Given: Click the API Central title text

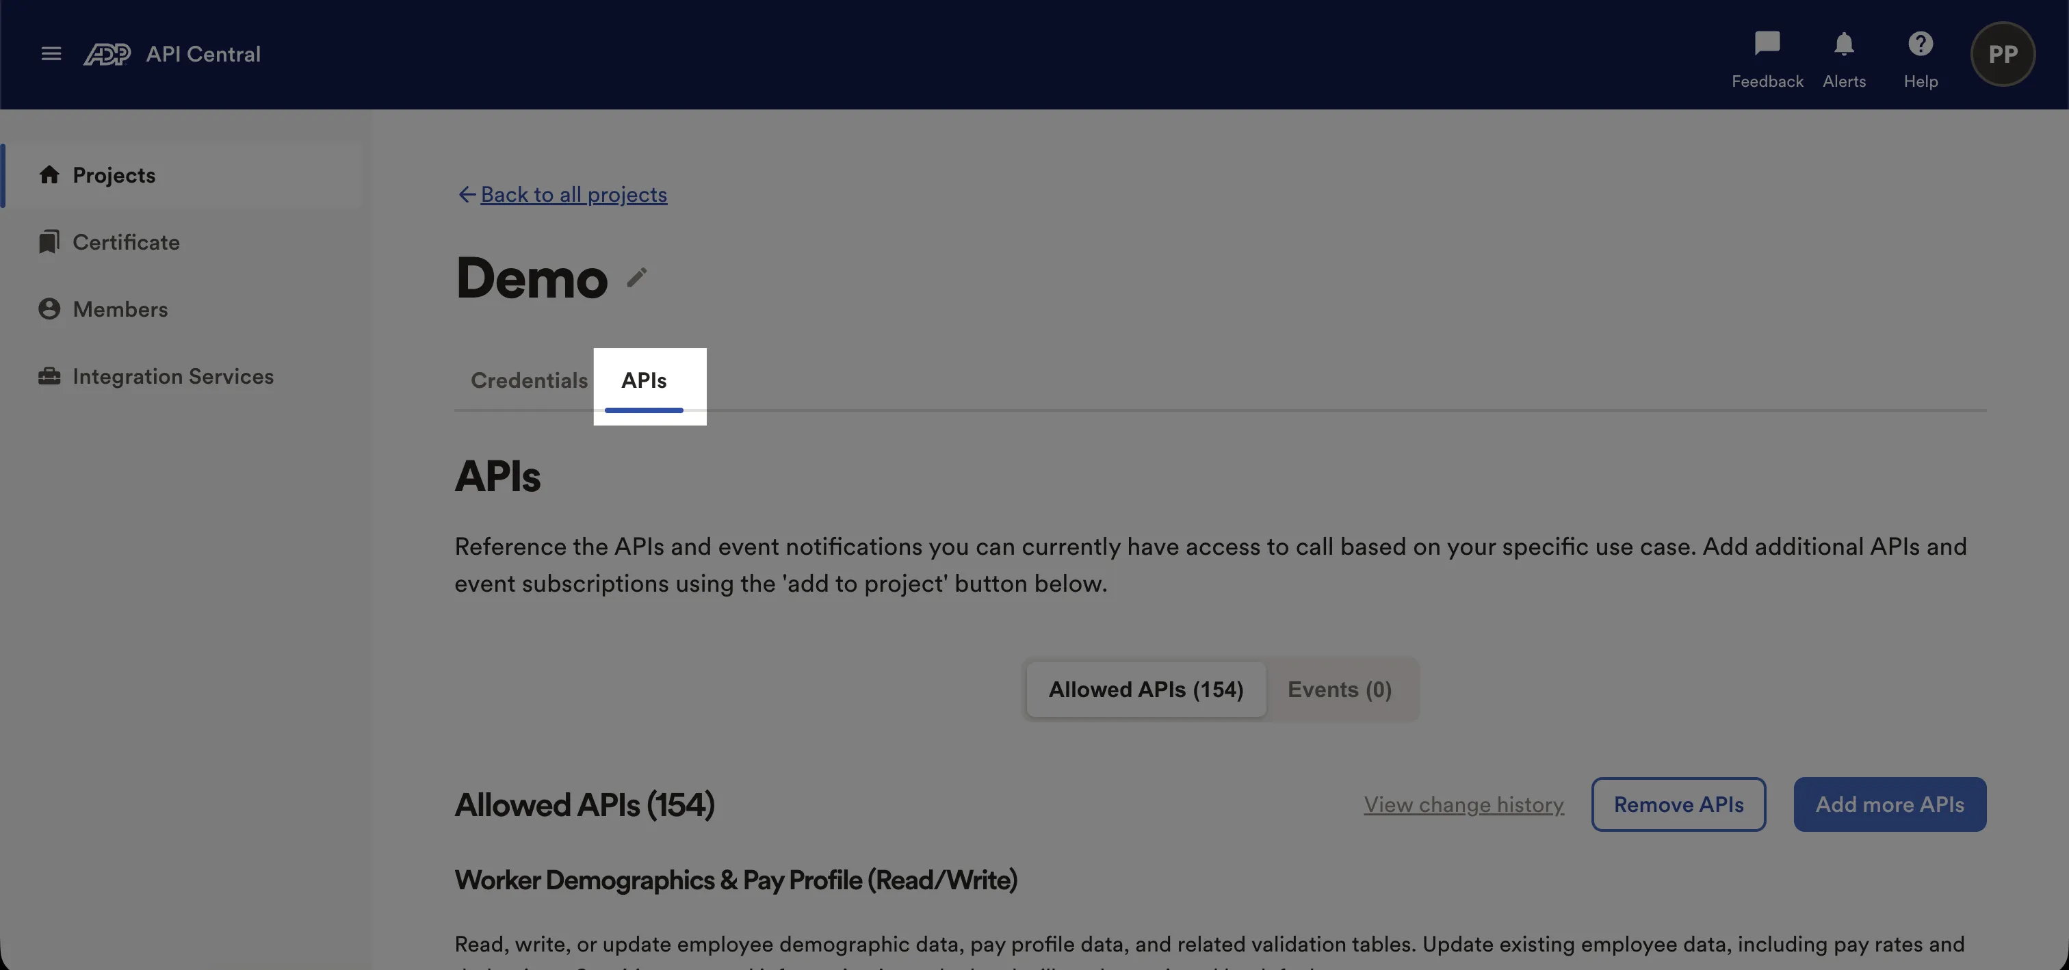Looking at the screenshot, I should click(203, 54).
